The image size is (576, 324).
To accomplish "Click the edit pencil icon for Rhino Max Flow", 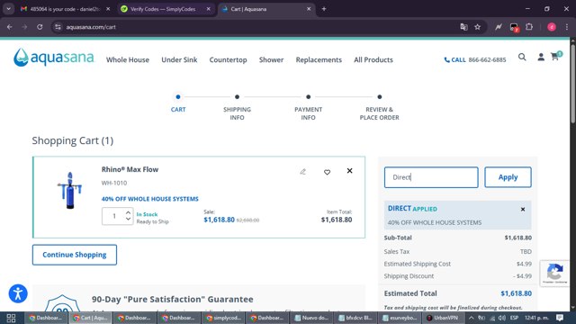I will pyautogui.click(x=302, y=172).
